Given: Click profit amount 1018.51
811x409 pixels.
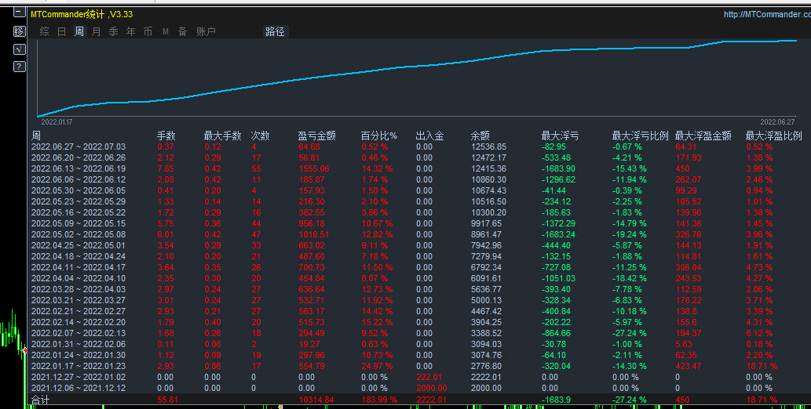Looking at the screenshot, I should [x=313, y=234].
